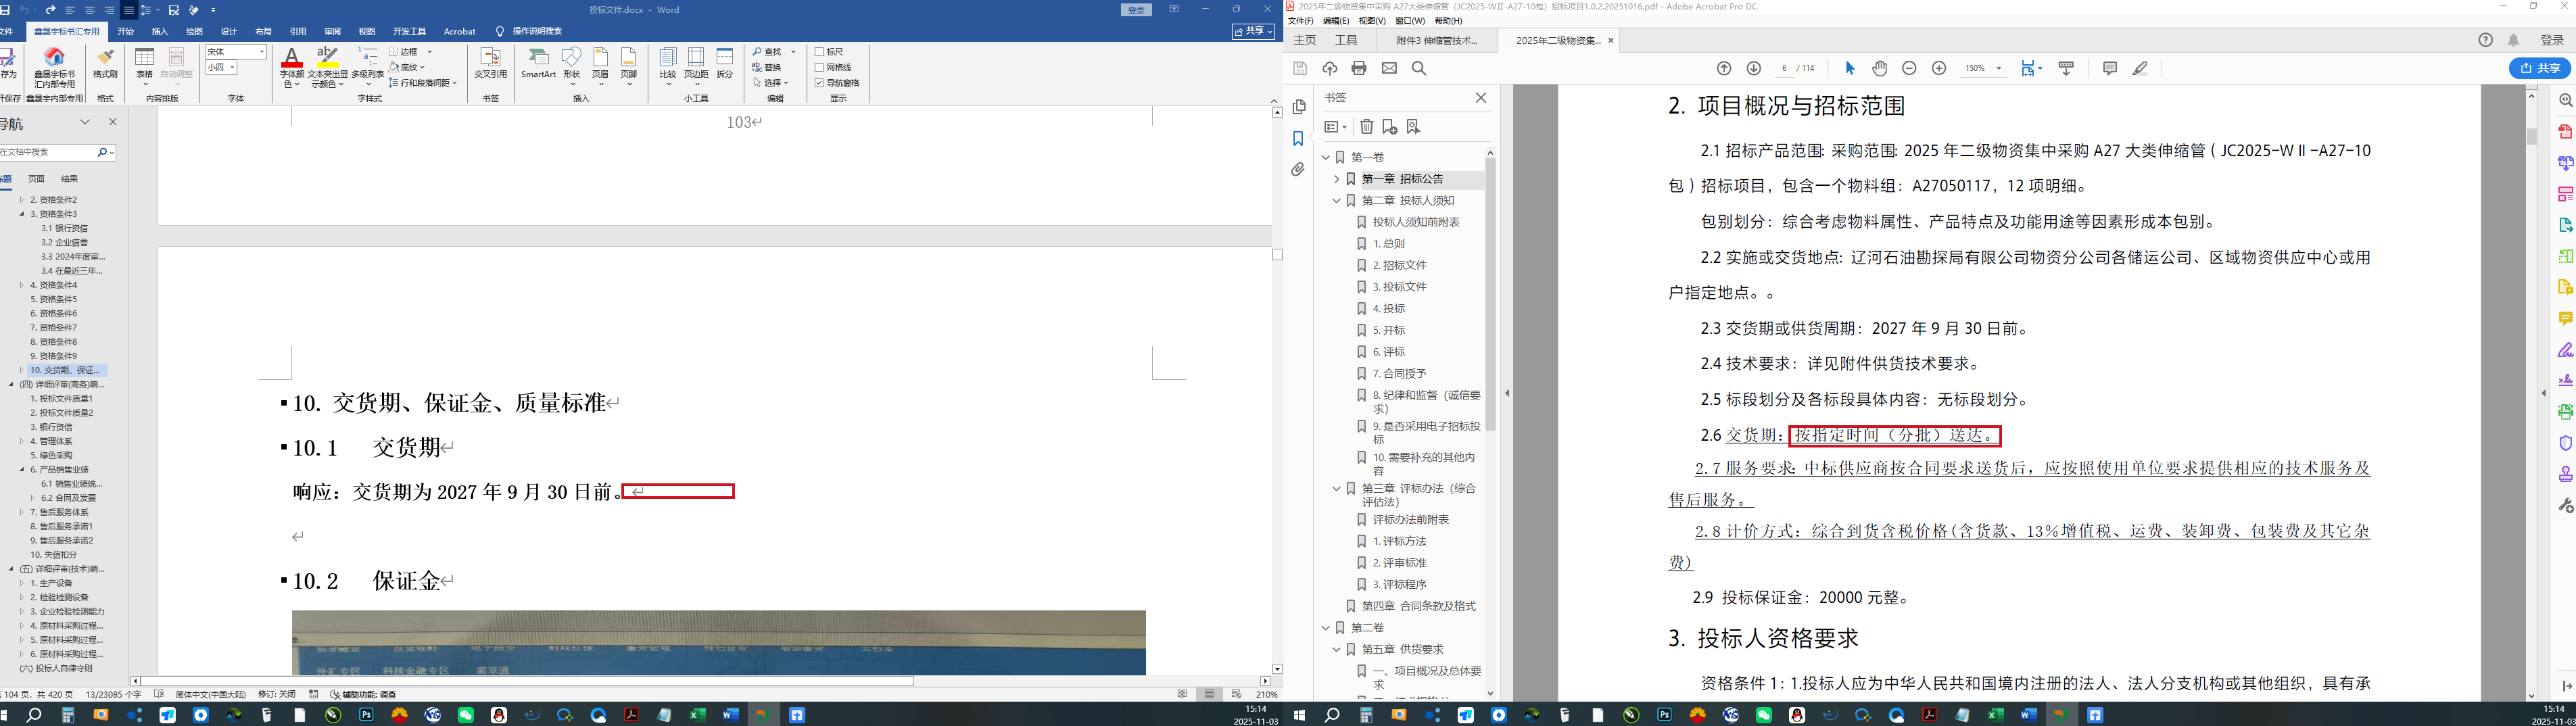Click the 在文档中搜索 search field

pyautogui.click(x=48, y=152)
